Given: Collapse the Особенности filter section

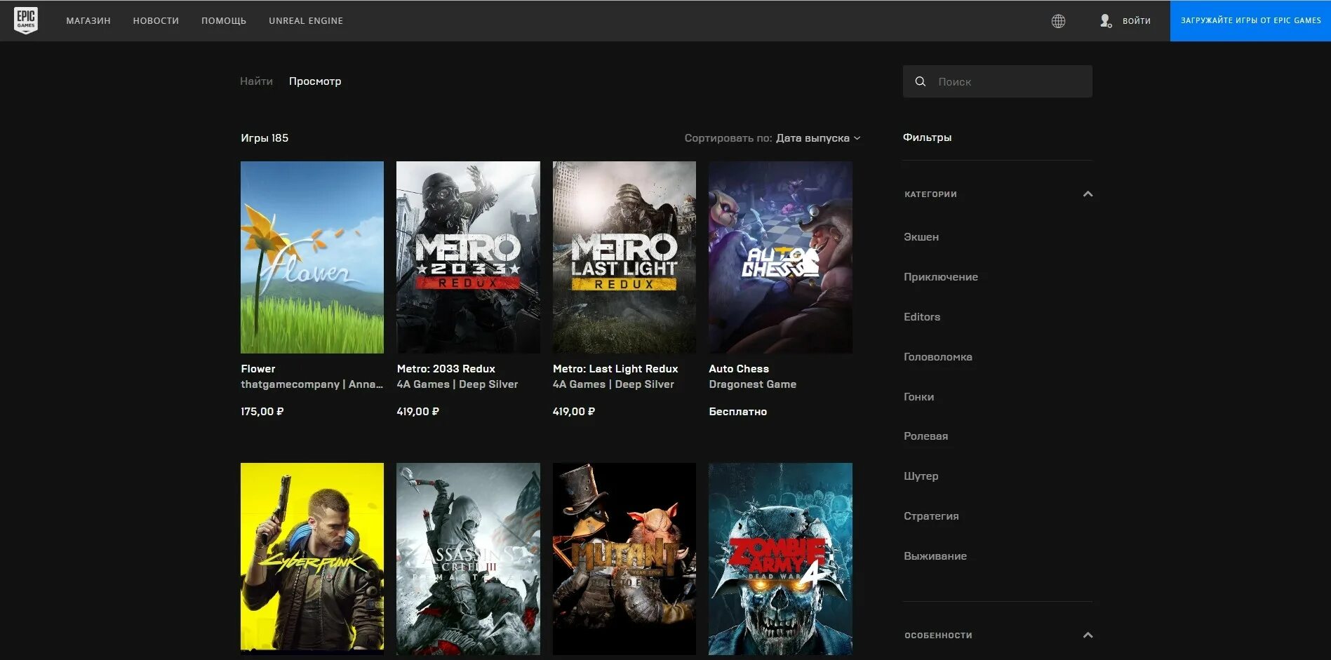Looking at the screenshot, I should [x=1088, y=635].
